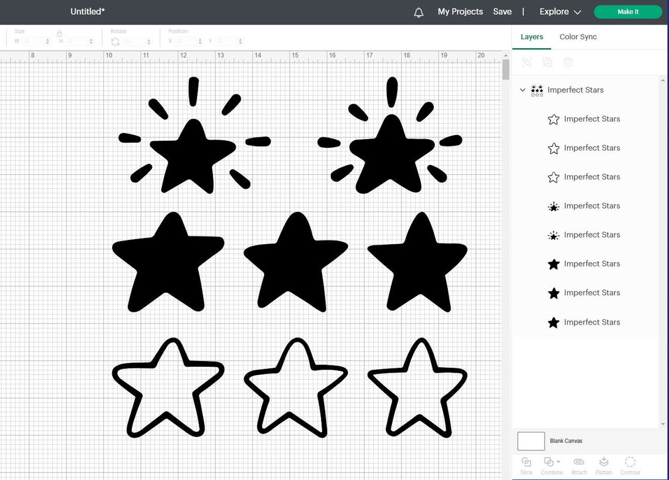Click the green Make It button

coord(627,12)
